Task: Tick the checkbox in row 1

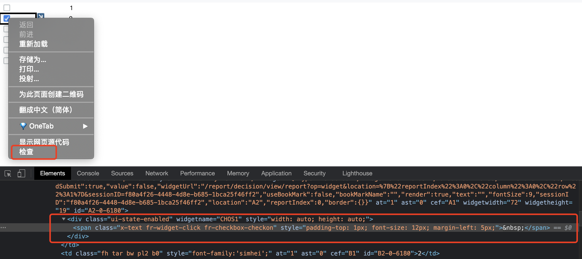Action: point(7,8)
